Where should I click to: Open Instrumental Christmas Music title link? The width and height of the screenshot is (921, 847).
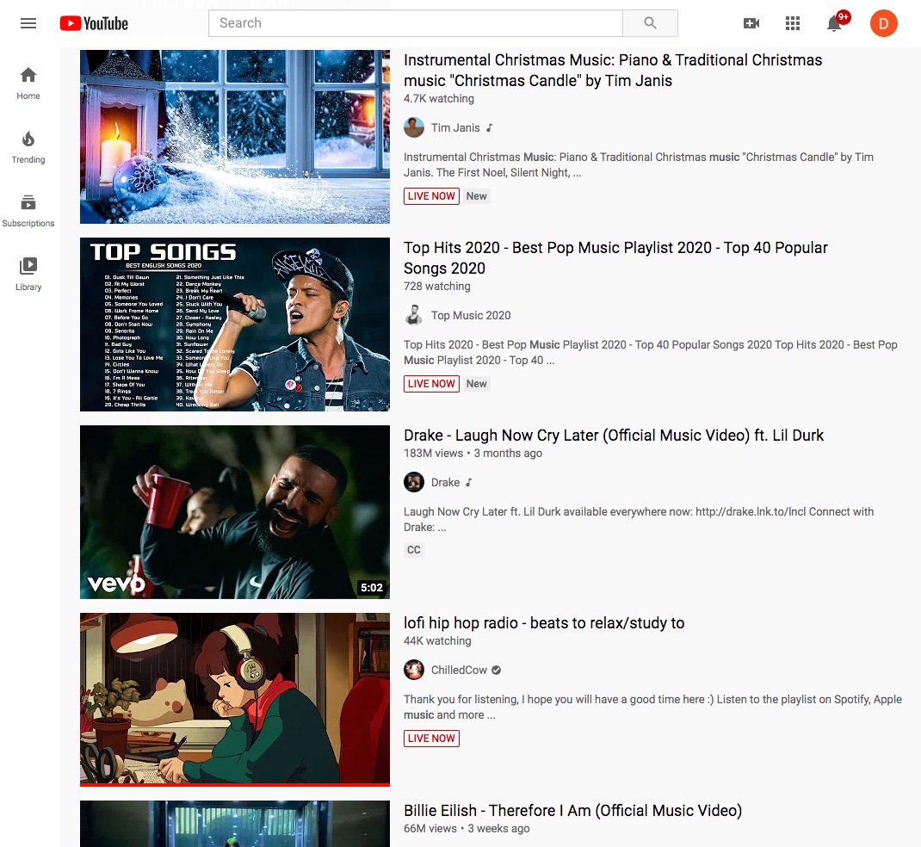tap(613, 71)
